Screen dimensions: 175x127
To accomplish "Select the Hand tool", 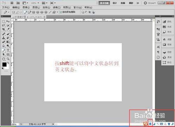I will (x=3, y=59).
